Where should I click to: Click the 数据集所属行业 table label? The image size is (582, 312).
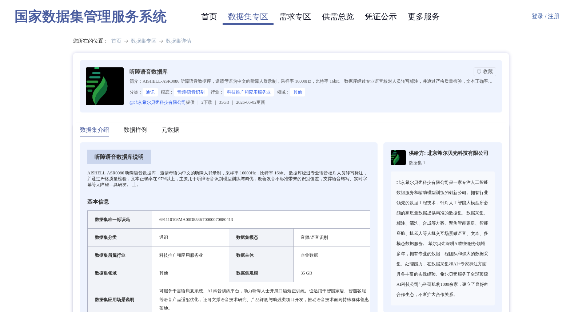point(110,255)
